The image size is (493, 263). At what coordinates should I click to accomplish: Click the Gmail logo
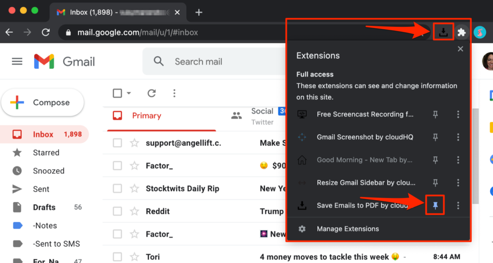(65, 62)
